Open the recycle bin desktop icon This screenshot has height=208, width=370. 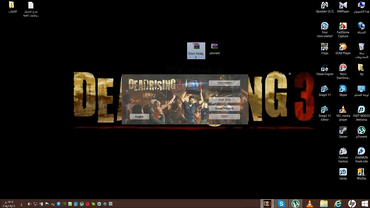point(361,51)
